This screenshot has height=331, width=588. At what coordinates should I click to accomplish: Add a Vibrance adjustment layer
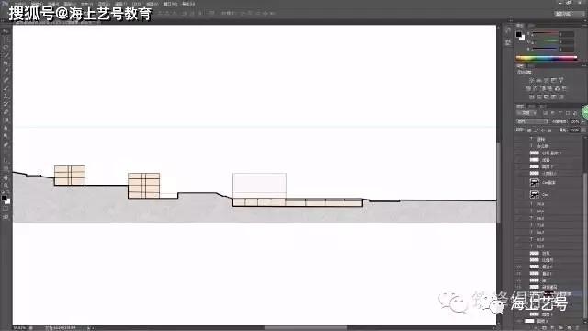tap(560, 80)
